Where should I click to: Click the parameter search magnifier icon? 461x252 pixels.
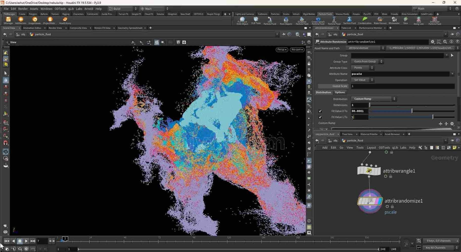(x=445, y=42)
